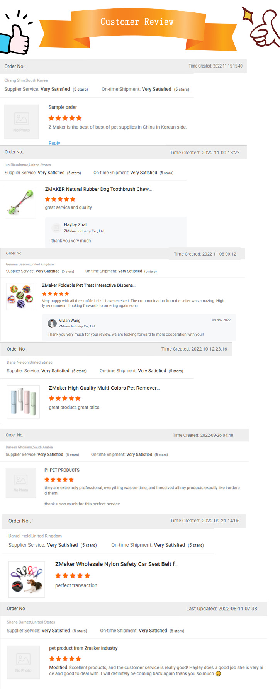Viewport: 280px width, 692px height.
Task: Click the star rating under PI-PET PRODUCTS
Action: click(x=59, y=480)
